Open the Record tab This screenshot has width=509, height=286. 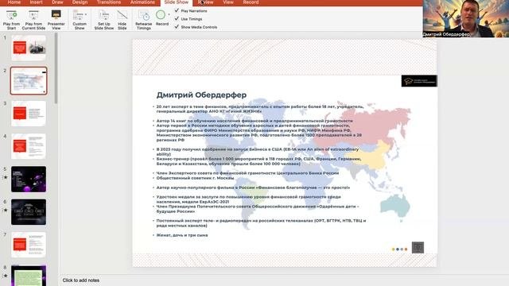click(x=251, y=2)
